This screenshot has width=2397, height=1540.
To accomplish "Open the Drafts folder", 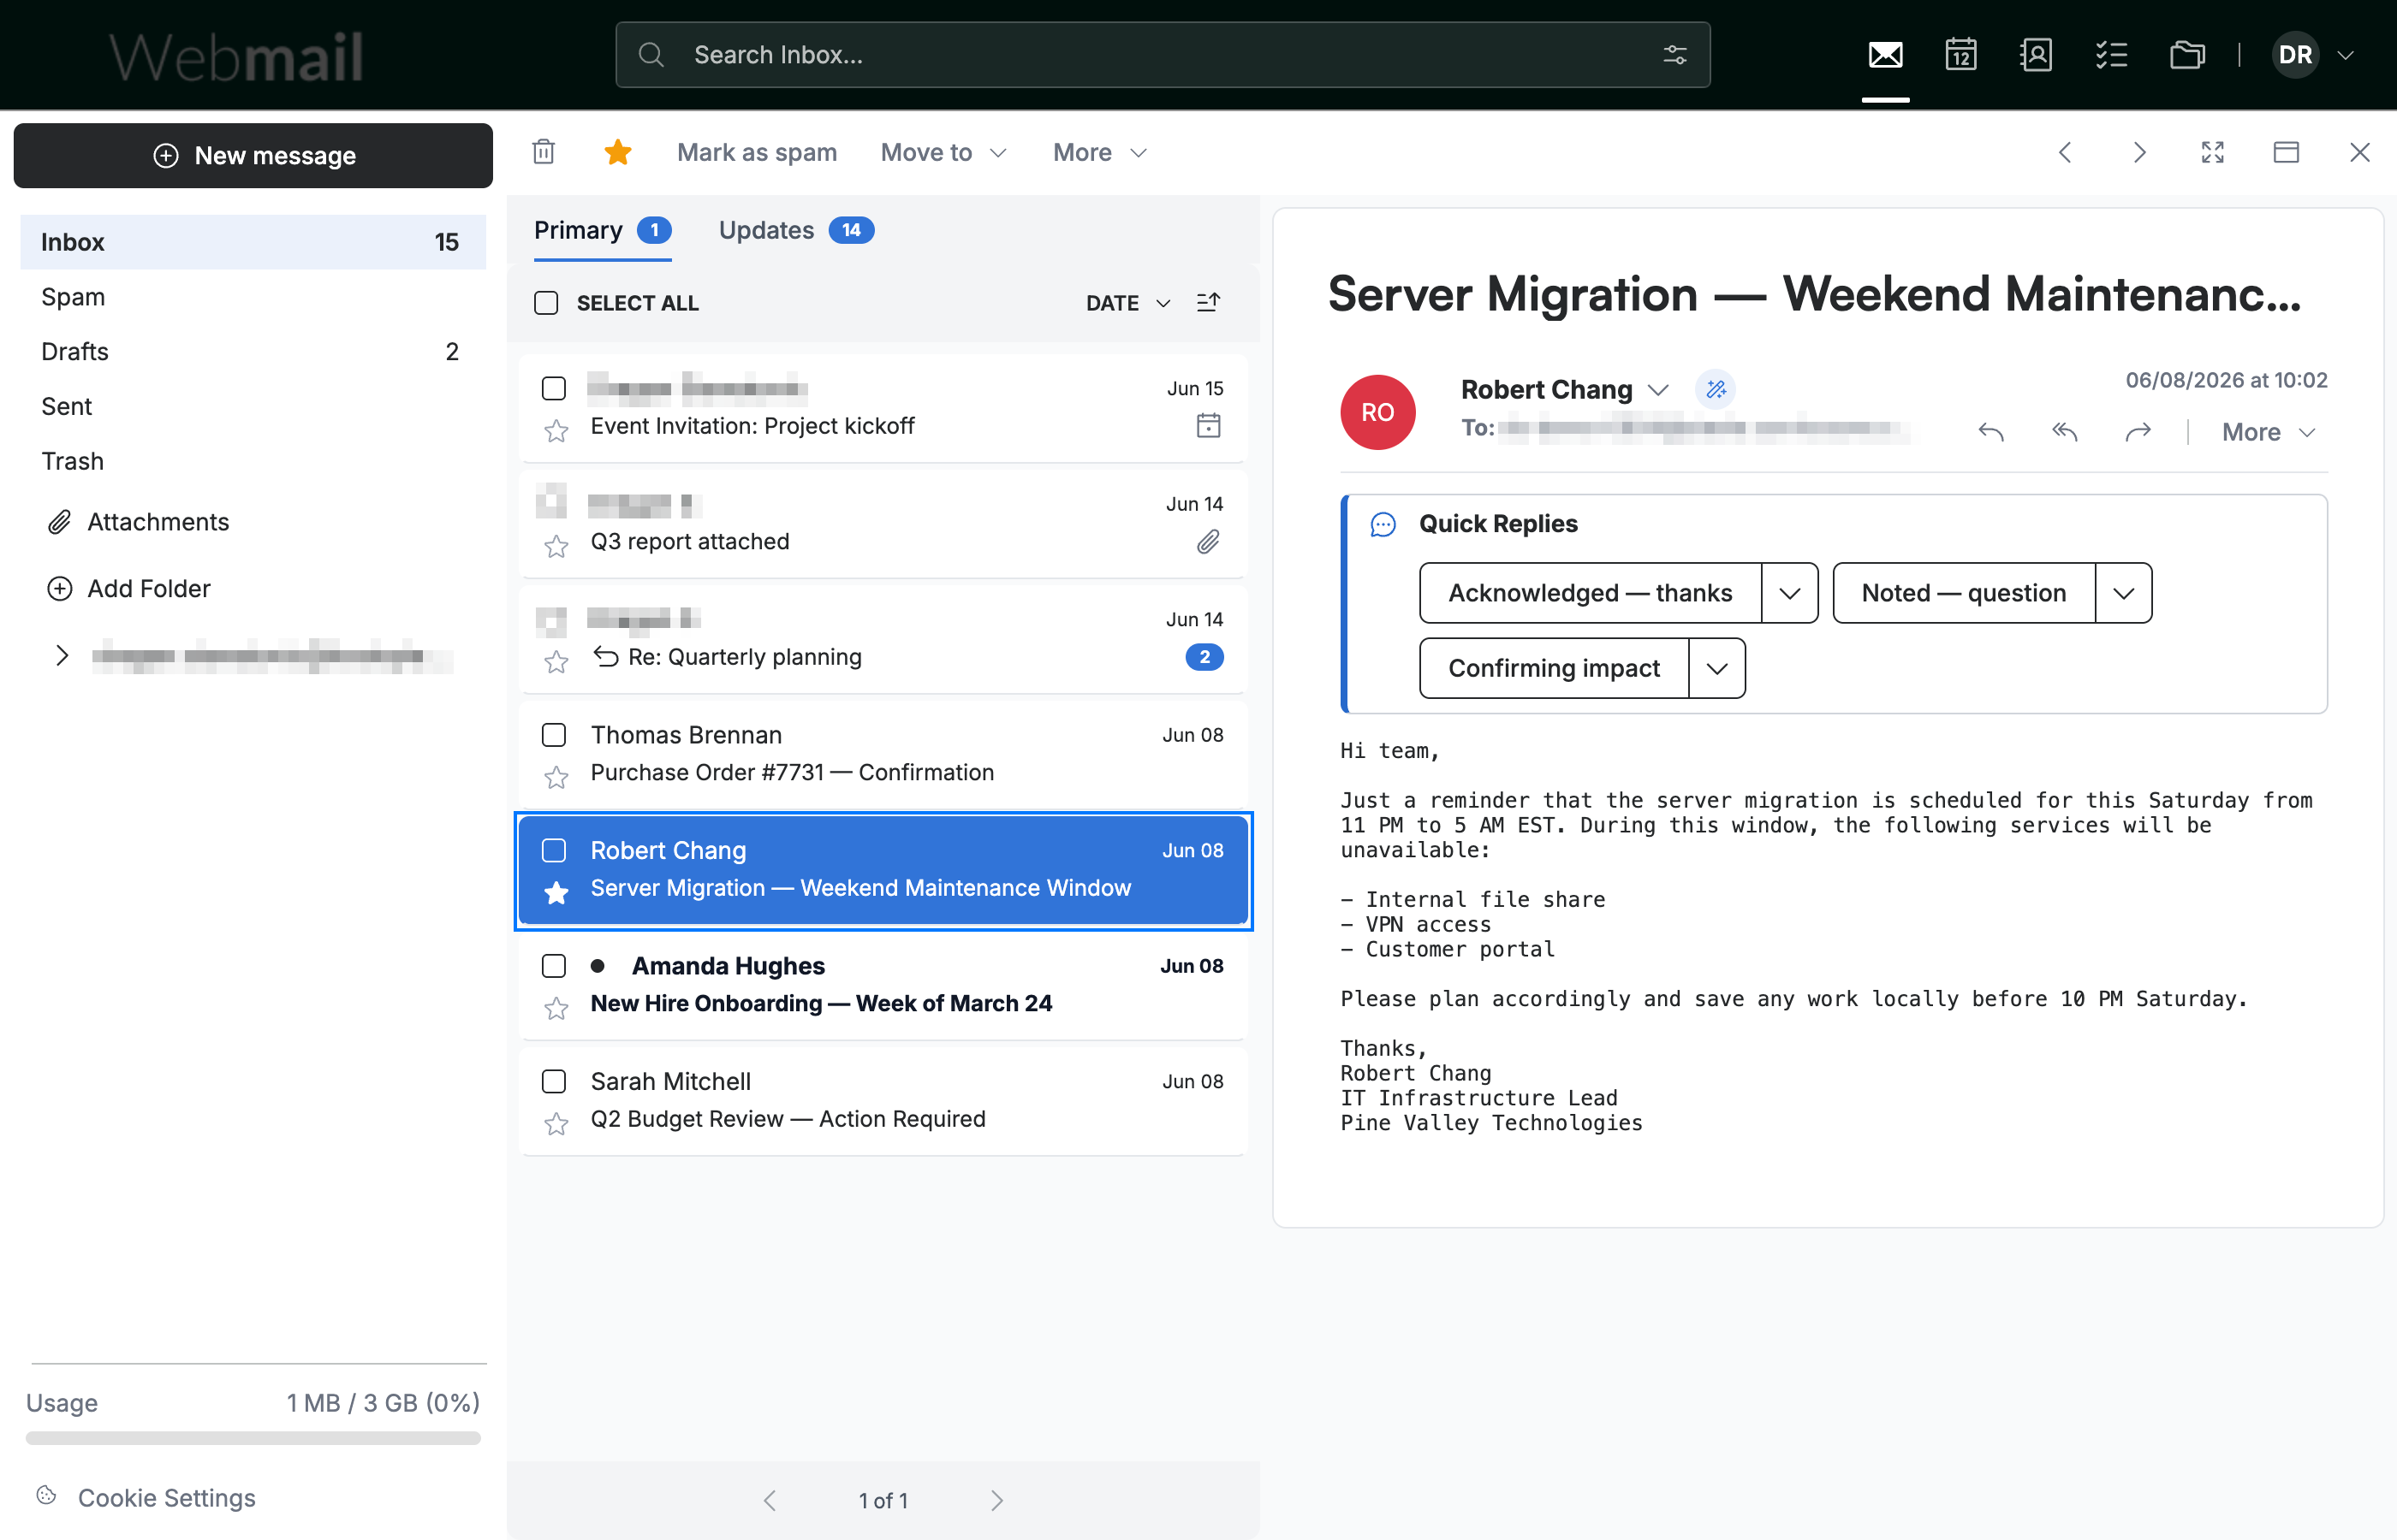I will coord(253,351).
